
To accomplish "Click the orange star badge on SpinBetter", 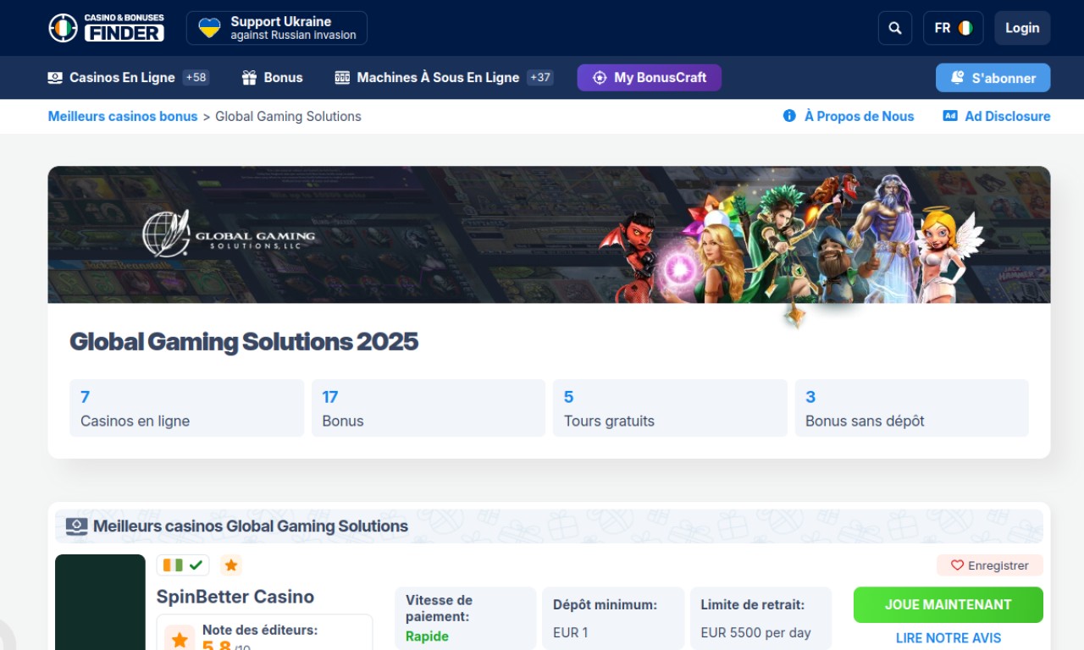I will tap(231, 565).
